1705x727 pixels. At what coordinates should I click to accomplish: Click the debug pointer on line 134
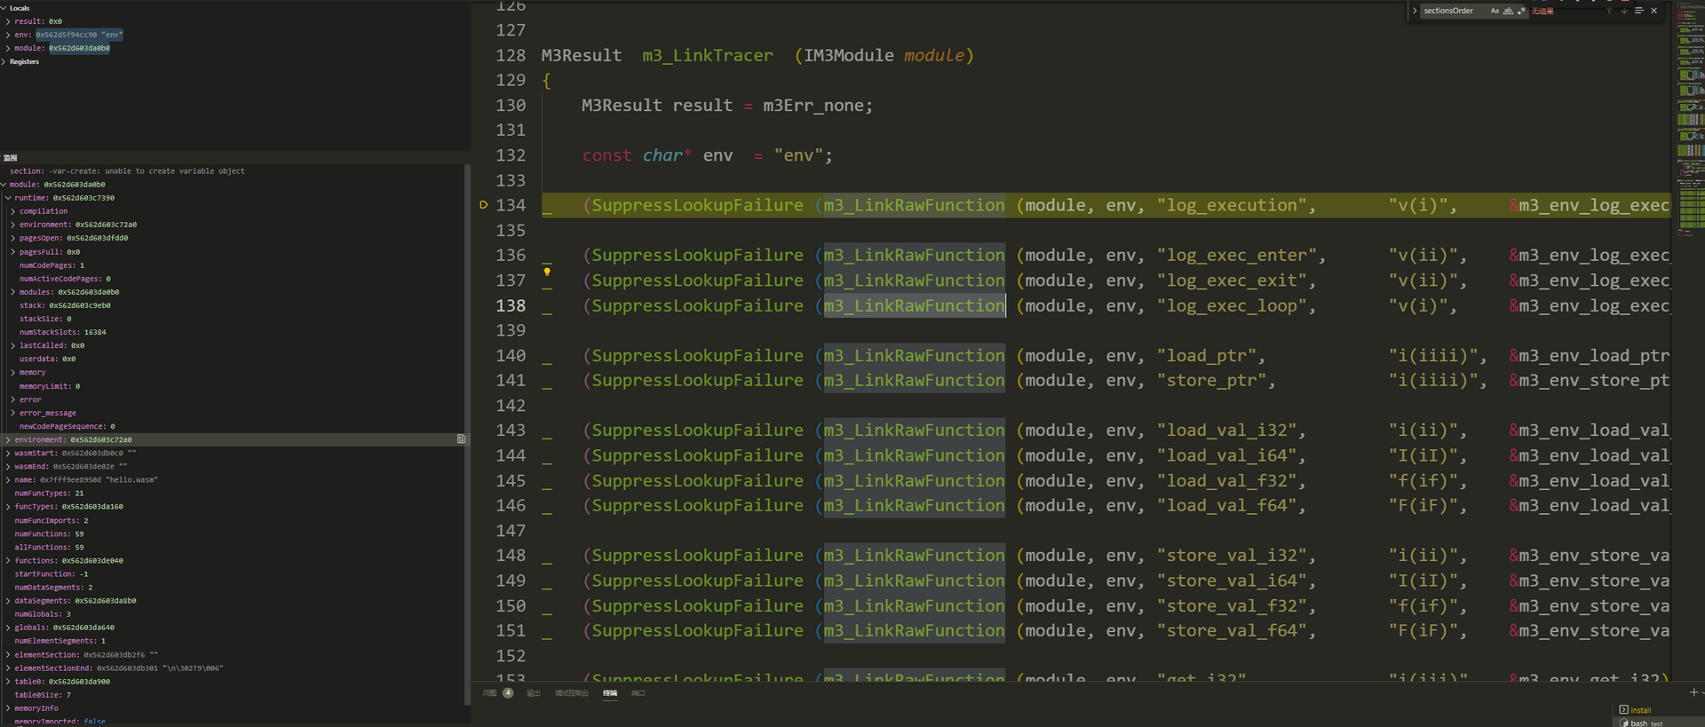pos(483,205)
